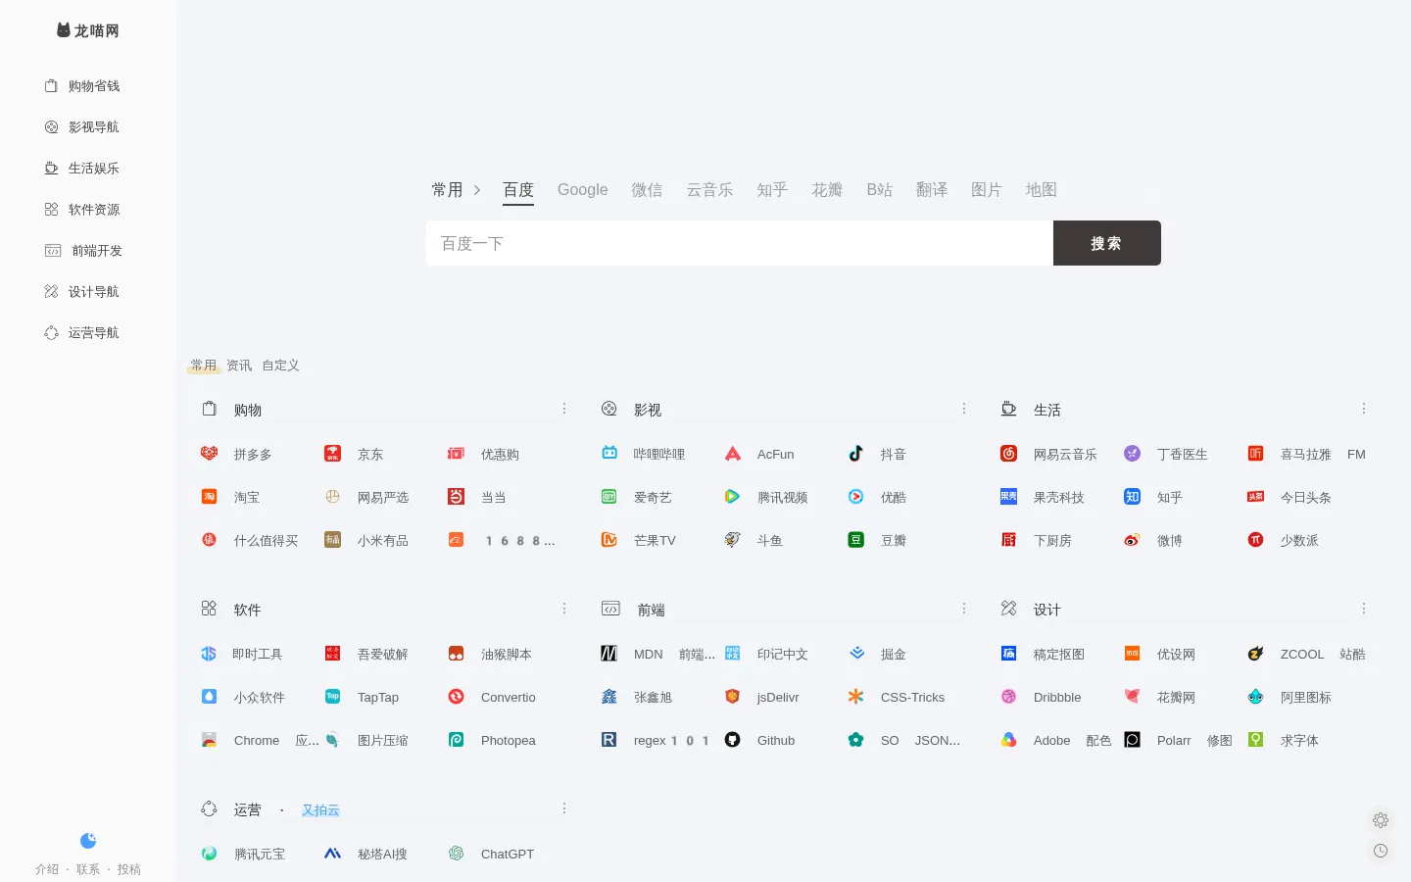This screenshot has height=882, width=1411.
Task: Click the MDN 前端 icon
Action: click(x=608, y=654)
